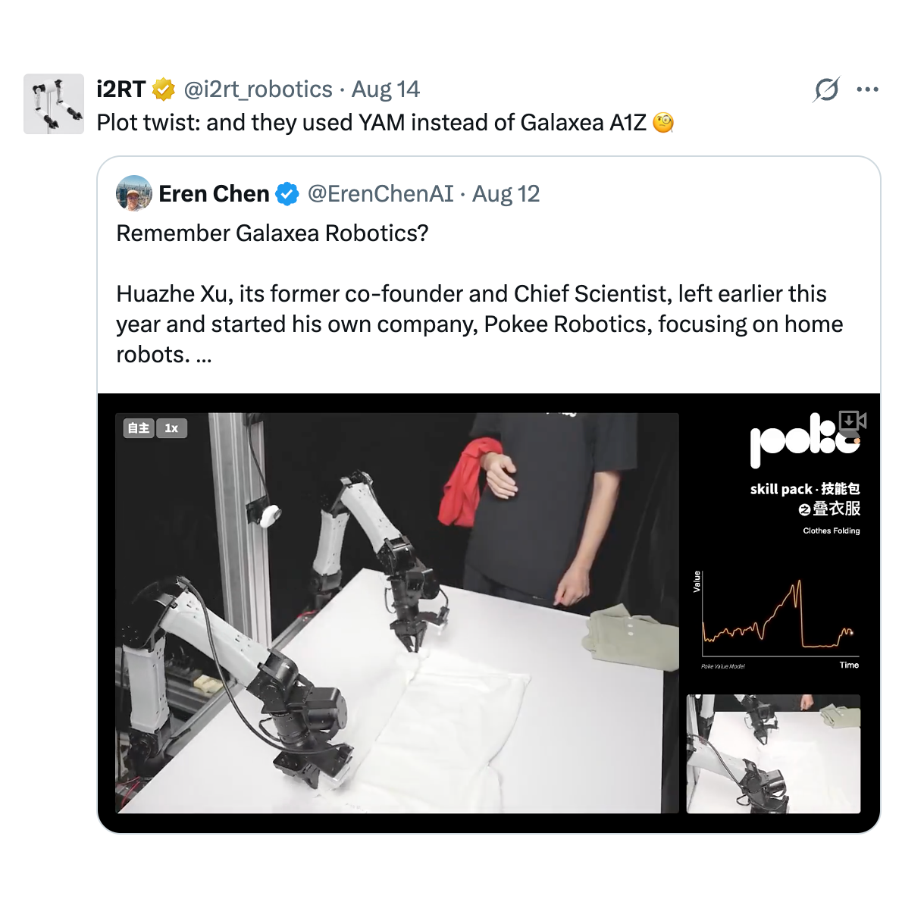Click the 自主 autonomous badge on video
The image size is (902, 902).
139,428
